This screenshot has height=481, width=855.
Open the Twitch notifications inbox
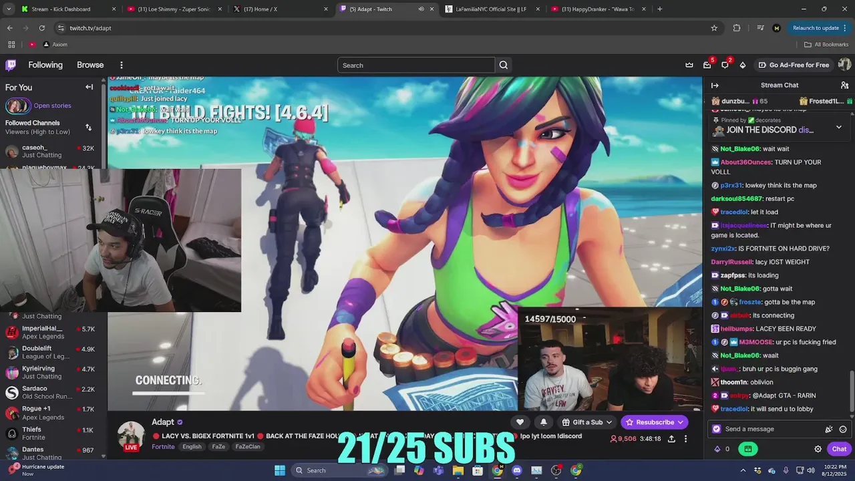707,65
